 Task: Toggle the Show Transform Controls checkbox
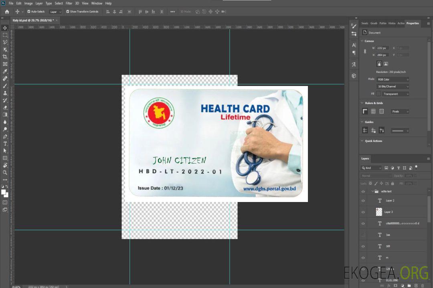point(68,12)
